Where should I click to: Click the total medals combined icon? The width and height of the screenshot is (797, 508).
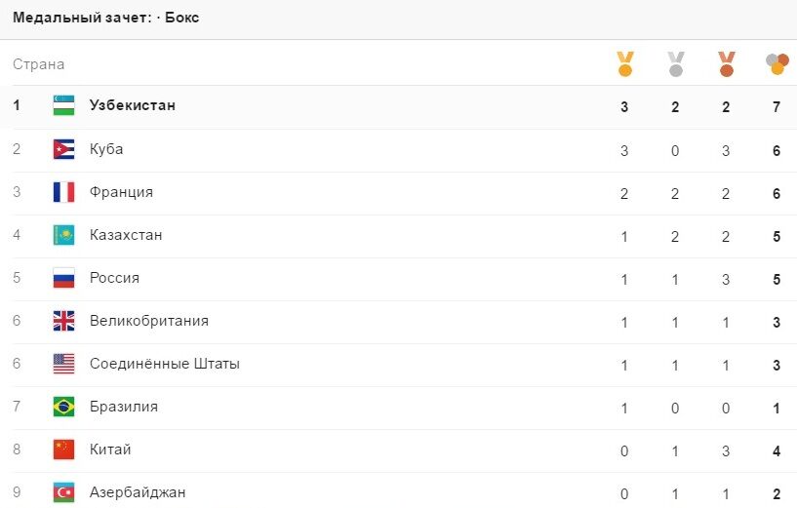(x=777, y=64)
